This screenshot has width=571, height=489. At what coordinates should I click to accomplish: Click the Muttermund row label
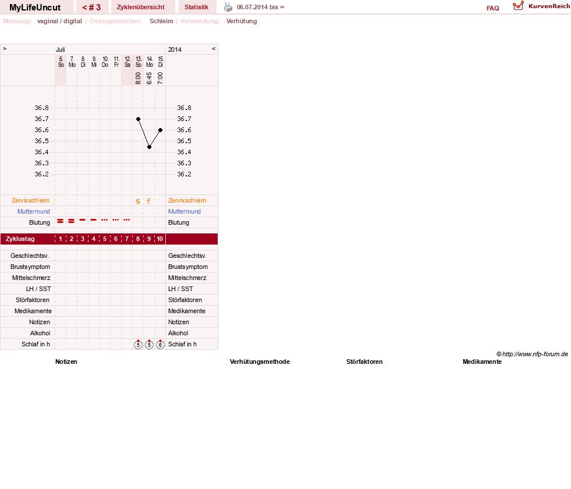(34, 211)
